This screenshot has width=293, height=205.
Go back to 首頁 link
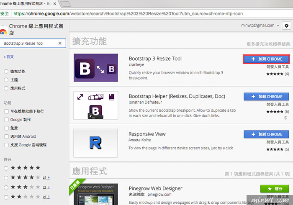click(9, 57)
